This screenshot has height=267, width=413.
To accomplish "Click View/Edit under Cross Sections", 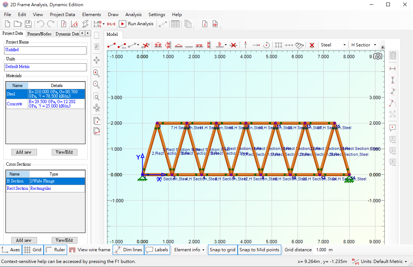I will [x=65, y=240].
